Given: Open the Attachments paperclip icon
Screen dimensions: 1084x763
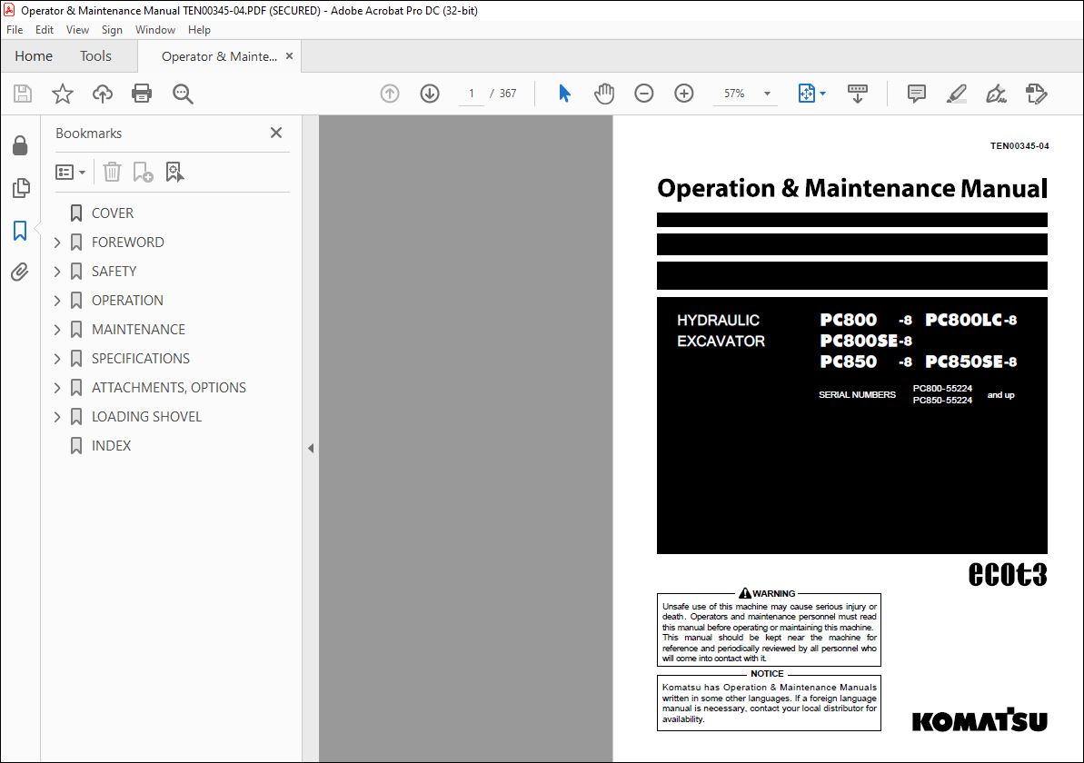Looking at the screenshot, I should [20, 272].
